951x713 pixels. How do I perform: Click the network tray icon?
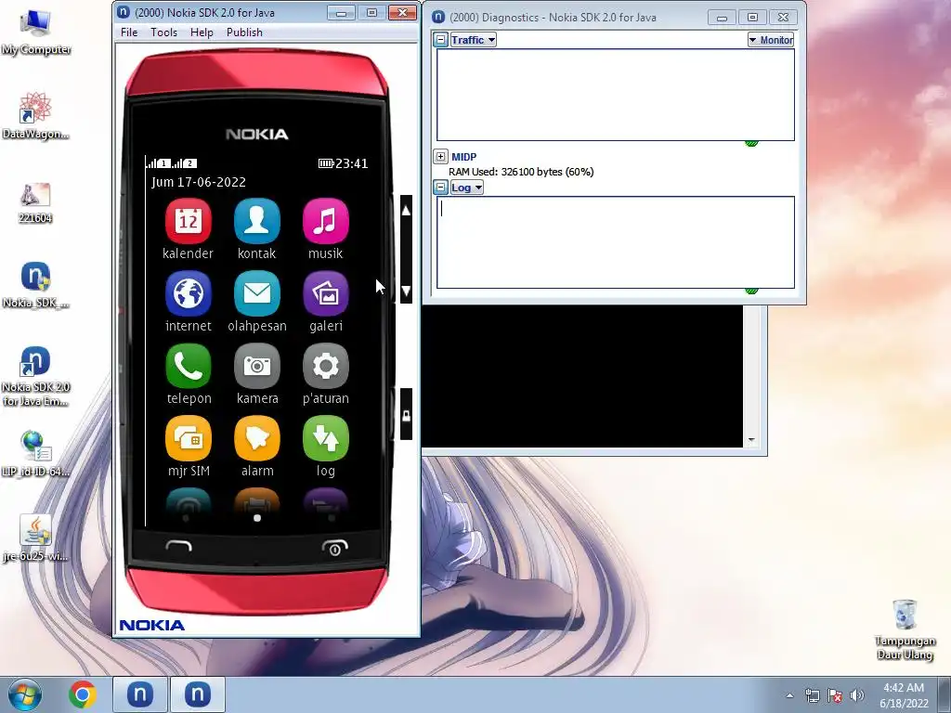pos(812,694)
